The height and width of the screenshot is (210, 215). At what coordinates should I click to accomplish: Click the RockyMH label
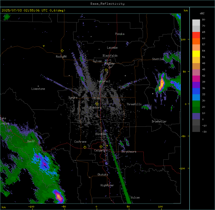61,57
